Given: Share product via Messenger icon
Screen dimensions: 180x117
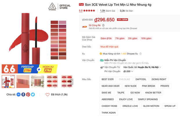Looking at the screenshot, I should coord(19,94).
